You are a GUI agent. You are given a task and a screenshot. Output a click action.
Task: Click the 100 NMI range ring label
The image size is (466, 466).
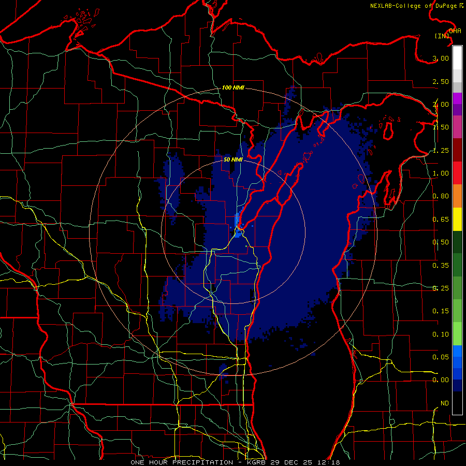[x=233, y=88]
